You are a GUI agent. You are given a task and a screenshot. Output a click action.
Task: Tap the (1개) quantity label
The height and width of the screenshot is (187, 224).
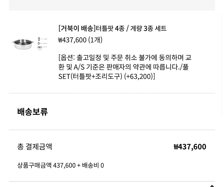coord(95,40)
